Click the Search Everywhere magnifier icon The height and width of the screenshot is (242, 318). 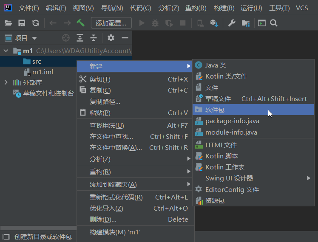point(274,23)
